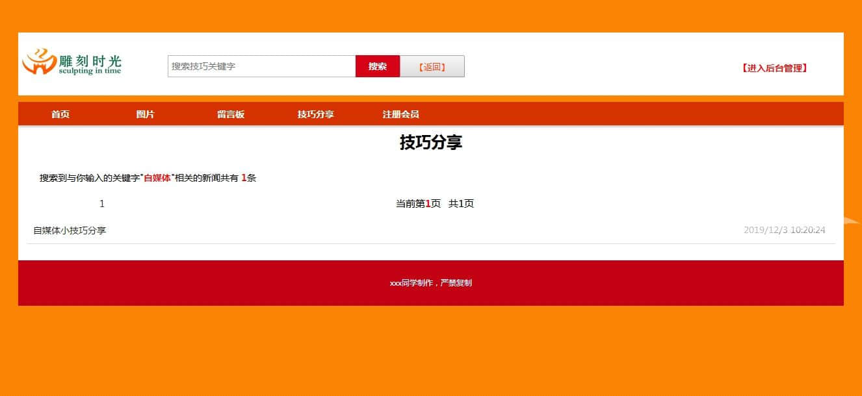Click the 共1页 total pages text
This screenshot has height=396, width=862.
point(461,204)
